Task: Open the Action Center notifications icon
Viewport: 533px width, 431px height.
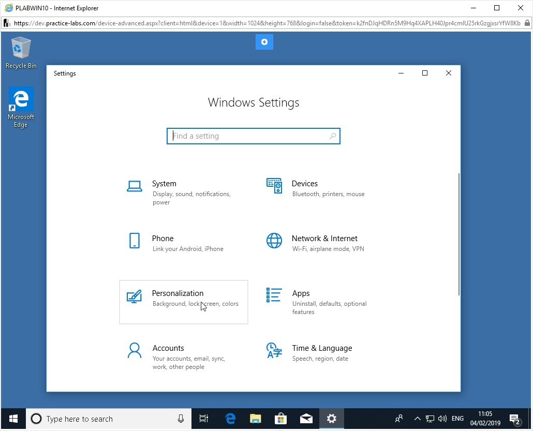Action: coord(515,420)
